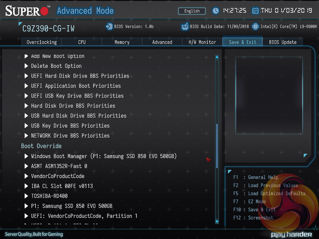Open the H/W Monitor tab

point(202,42)
